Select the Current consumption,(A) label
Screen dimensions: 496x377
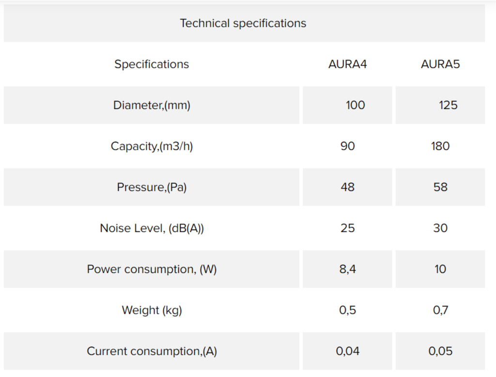tap(152, 351)
